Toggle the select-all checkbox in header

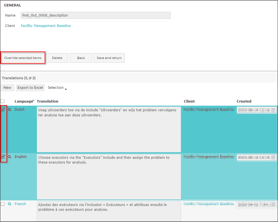click(3, 101)
